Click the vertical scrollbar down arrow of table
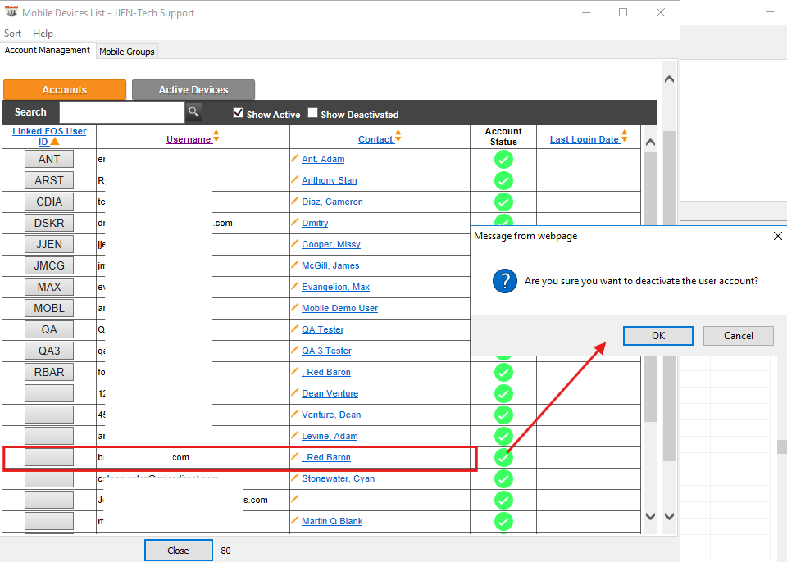 651,516
